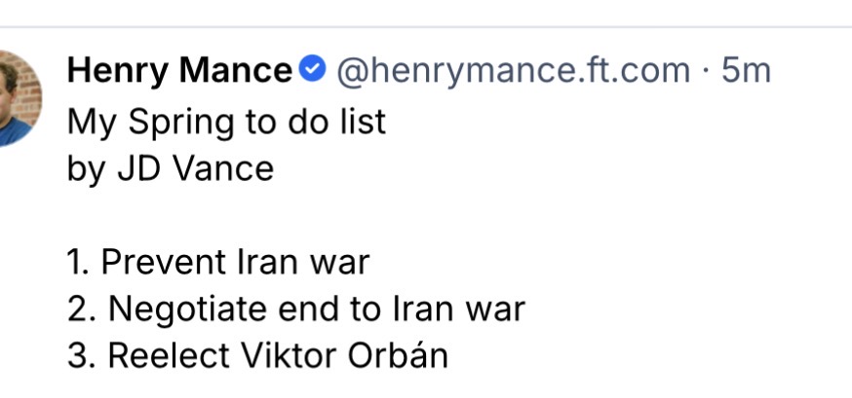
Task: Open the @henrymance.ft.com handle link
Action: pos(513,71)
